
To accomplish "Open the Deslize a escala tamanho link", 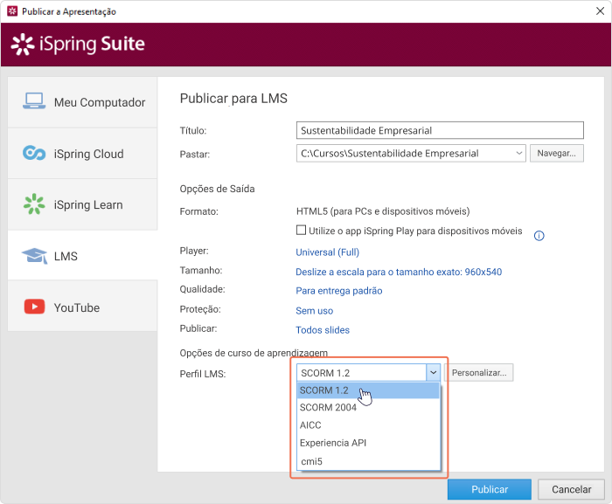I will pyautogui.click(x=399, y=272).
